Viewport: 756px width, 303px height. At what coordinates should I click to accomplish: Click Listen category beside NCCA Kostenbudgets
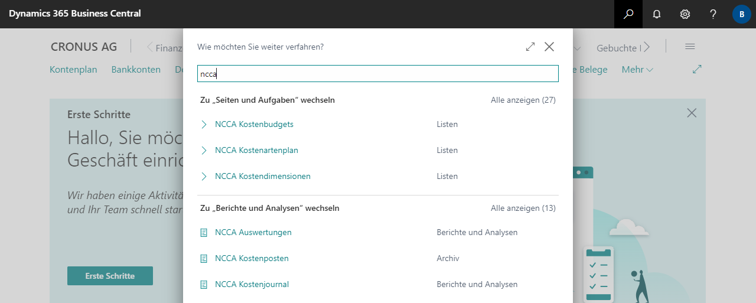(x=447, y=124)
